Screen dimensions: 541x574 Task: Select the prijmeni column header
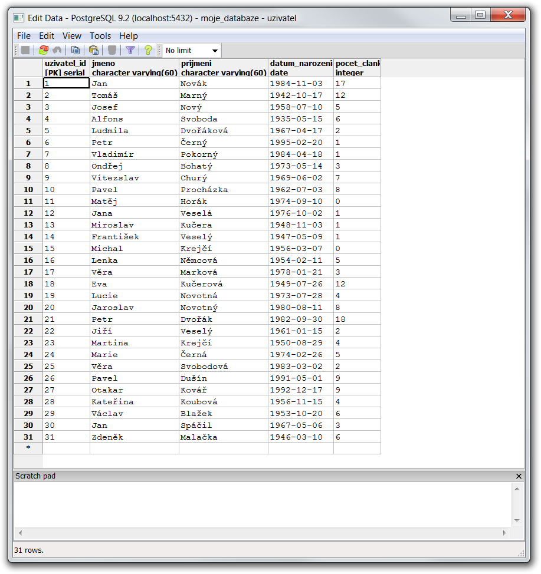point(224,68)
